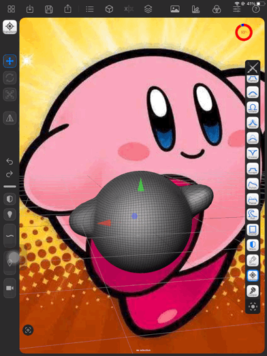Collapse tools with the crossed brushes icon
Image resolution: width=267 pixels, height=356 pixels.
click(253, 67)
